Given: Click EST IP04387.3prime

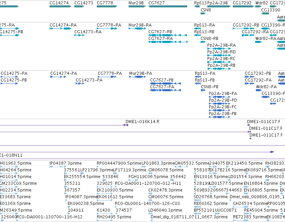Looking at the screenshot, I should click(65, 163).
